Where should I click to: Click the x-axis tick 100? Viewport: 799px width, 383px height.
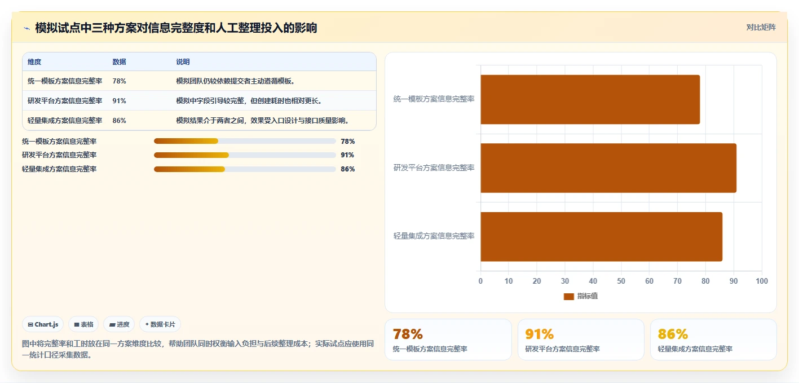point(761,281)
